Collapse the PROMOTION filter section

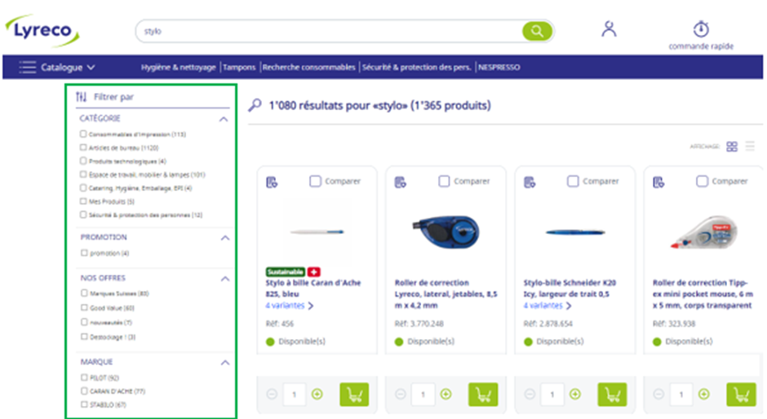pos(225,237)
